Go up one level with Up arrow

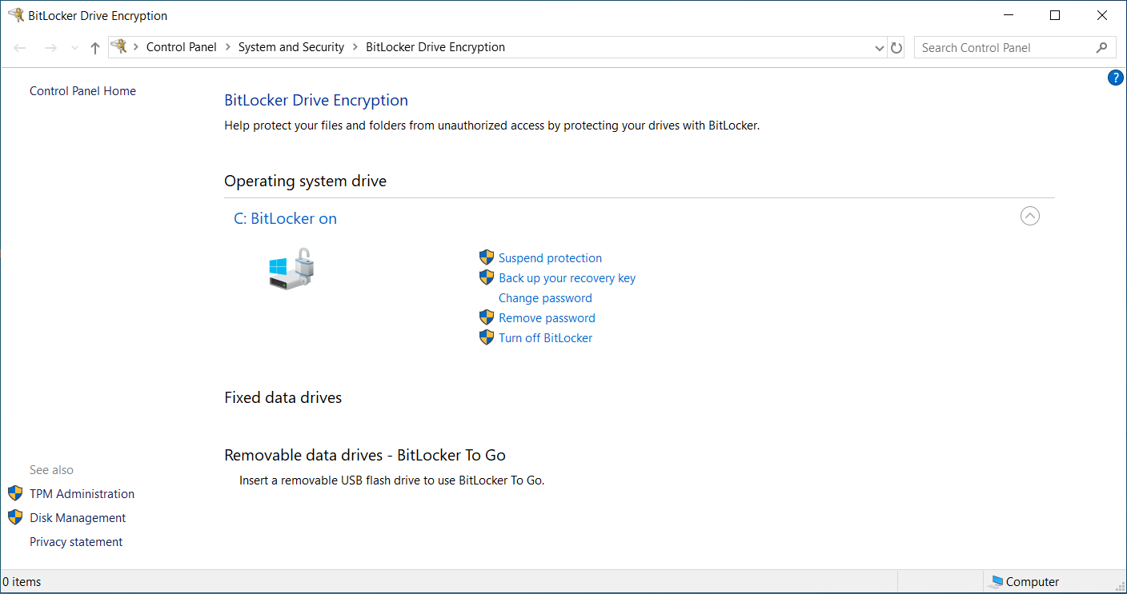pyautogui.click(x=95, y=48)
